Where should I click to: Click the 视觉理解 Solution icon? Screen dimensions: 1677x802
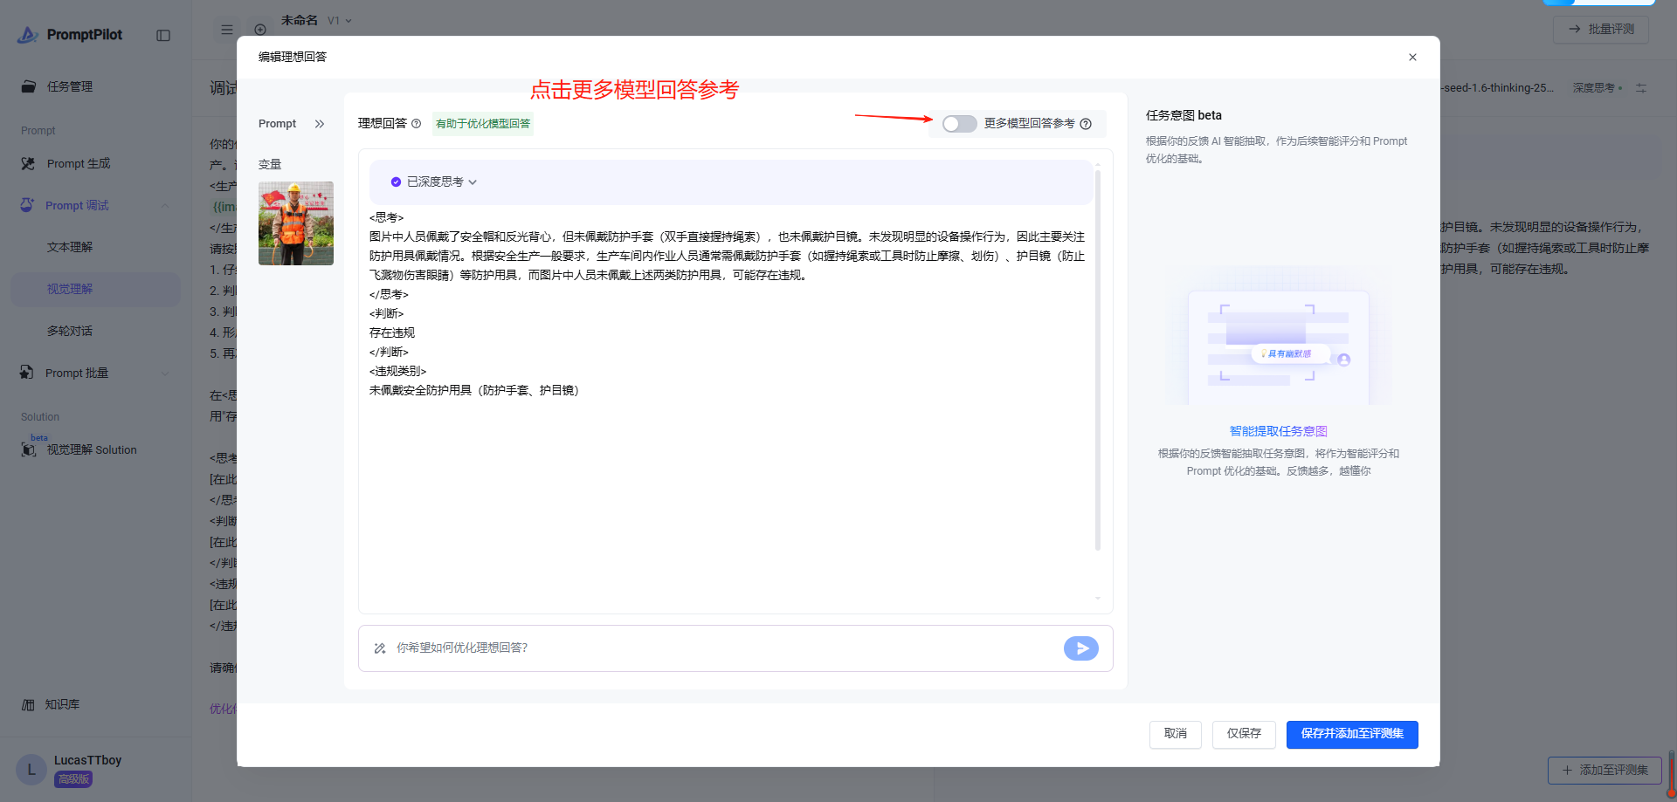29,449
